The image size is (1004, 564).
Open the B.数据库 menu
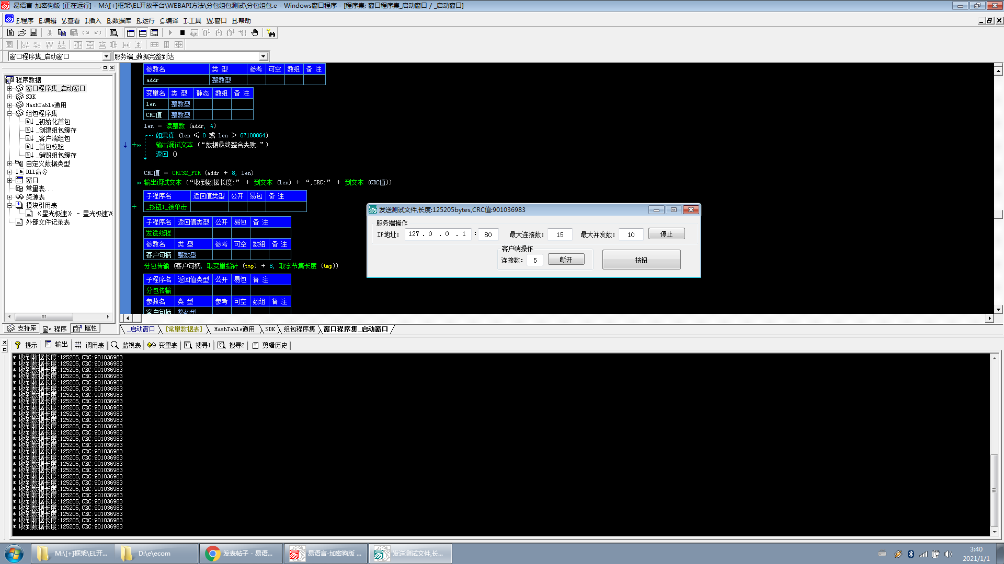tap(119, 21)
